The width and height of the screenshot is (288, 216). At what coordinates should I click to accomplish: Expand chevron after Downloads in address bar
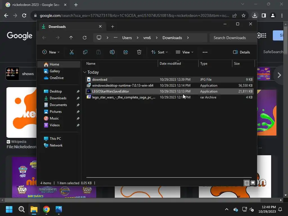(x=188, y=38)
